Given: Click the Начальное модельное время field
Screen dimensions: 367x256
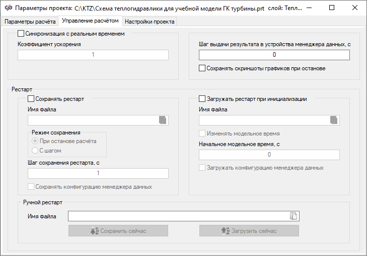Looking at the screenshot, I should (269, 155).
